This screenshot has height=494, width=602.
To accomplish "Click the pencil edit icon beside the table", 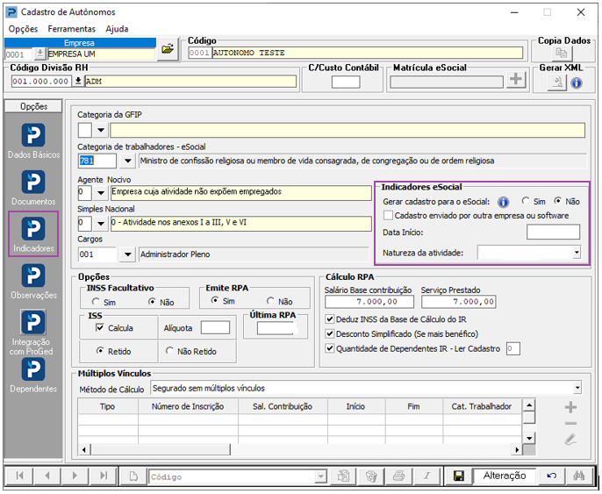I will coord(570,440).
